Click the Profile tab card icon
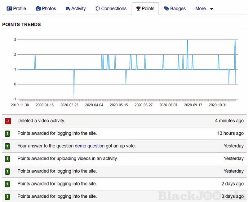 click(9, 9)
